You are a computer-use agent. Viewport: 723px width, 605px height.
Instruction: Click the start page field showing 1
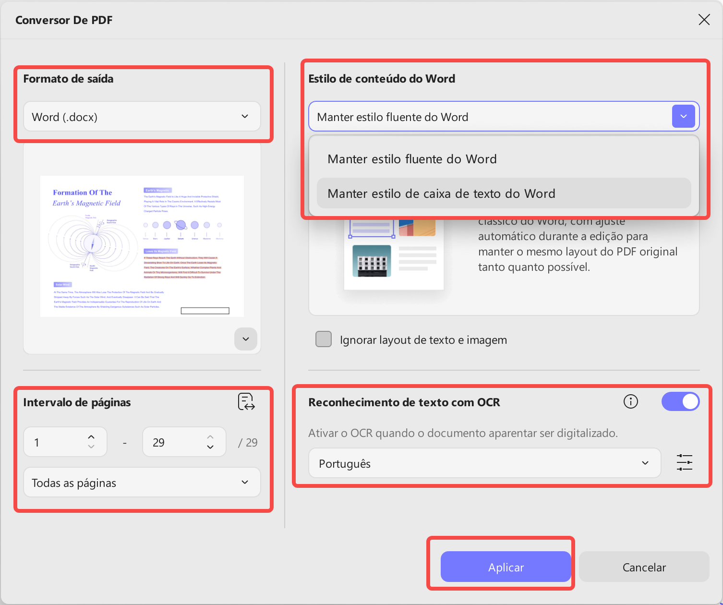[x=65, y=442]
